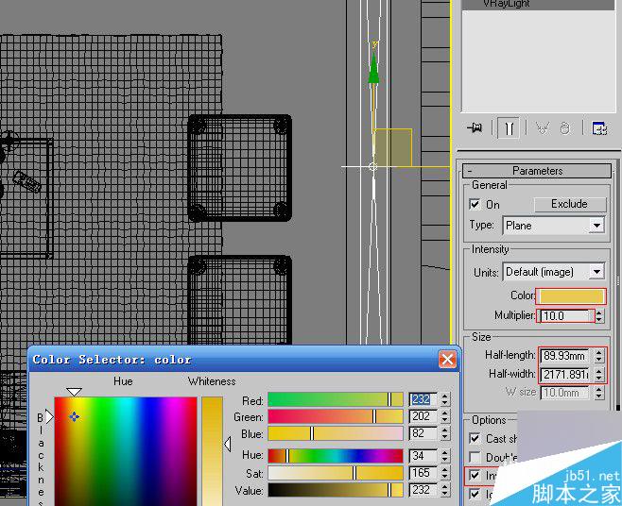The width and height of the screenshot is (622, 506).
Task: Click the W size spinner arrows
Action: coord(599,393)
